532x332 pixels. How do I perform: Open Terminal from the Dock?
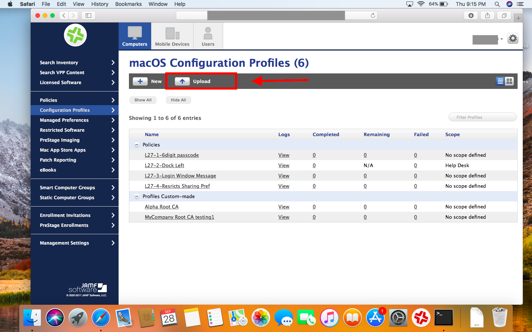click(x=444, y=318)
